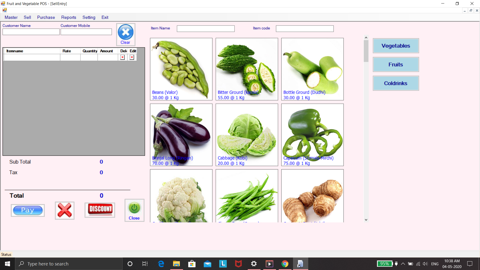Click the blue Clear icon button

pyautogui.click(x=125, y=34)
